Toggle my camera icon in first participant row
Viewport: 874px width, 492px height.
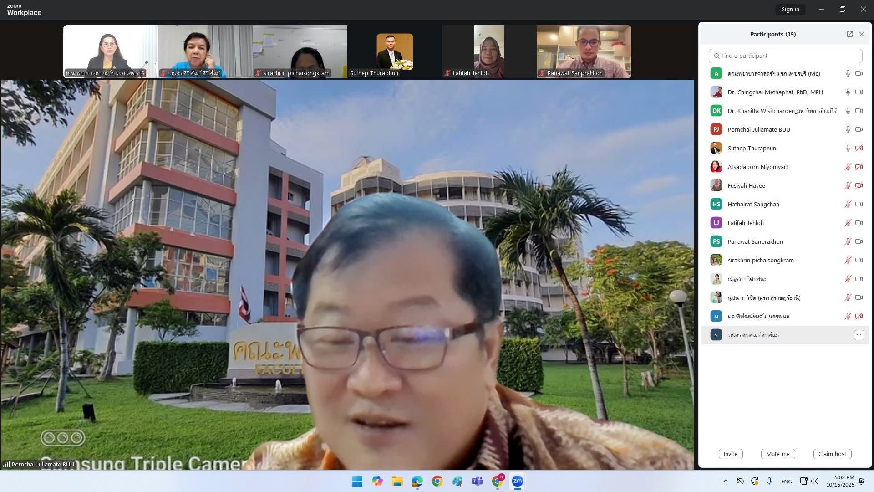tap(859, 73)
